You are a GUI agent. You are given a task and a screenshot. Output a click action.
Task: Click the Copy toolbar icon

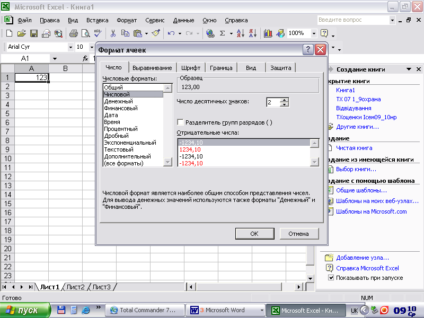click(x=125, y=33)
